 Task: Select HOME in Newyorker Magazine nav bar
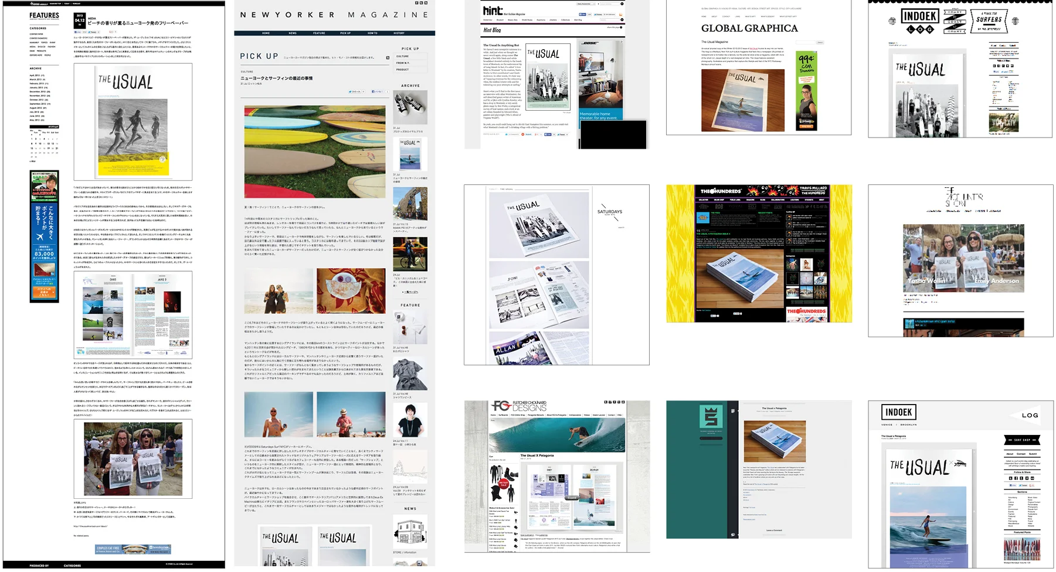pos(266,33)
